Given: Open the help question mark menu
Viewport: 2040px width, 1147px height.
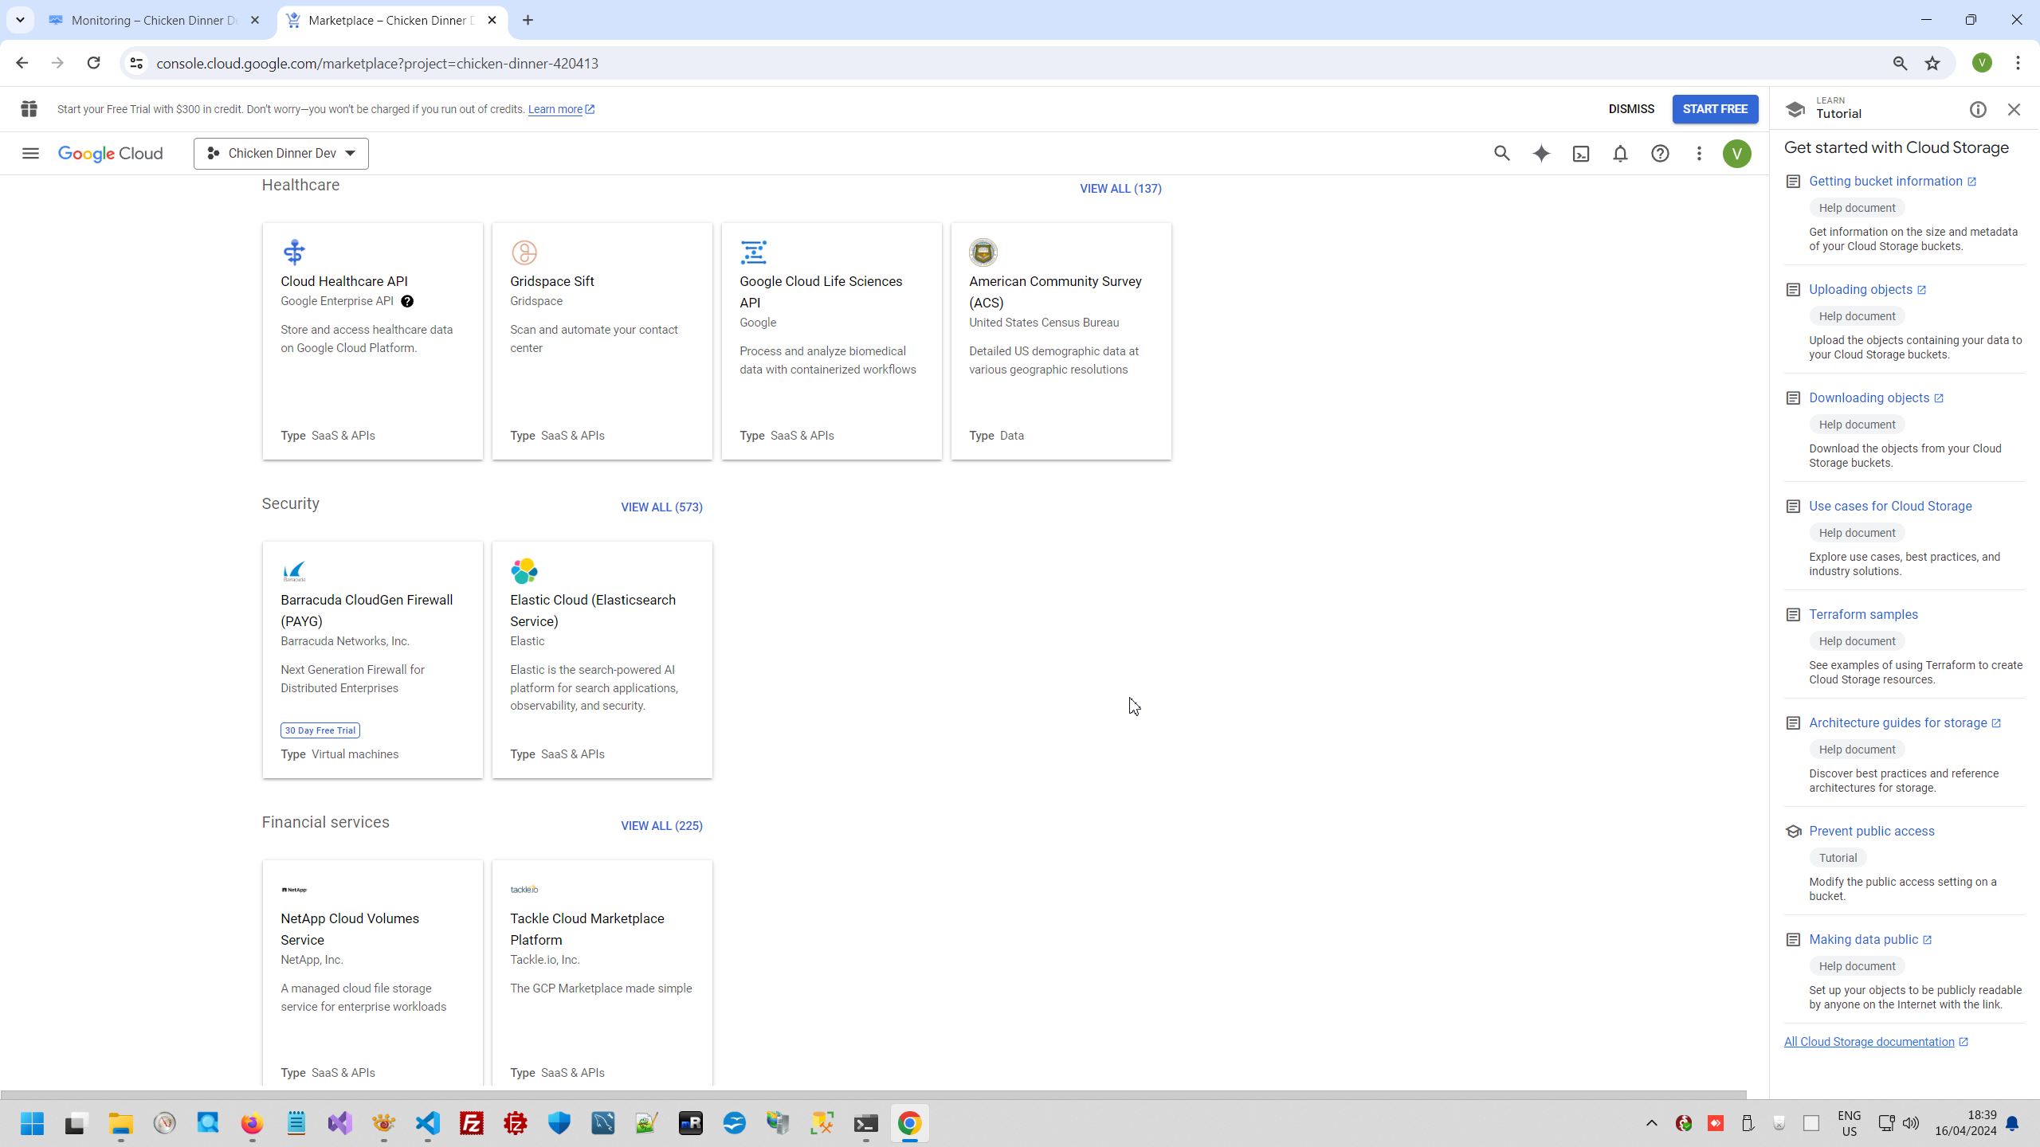Looking at the screenshot, I should point(1660,154).
